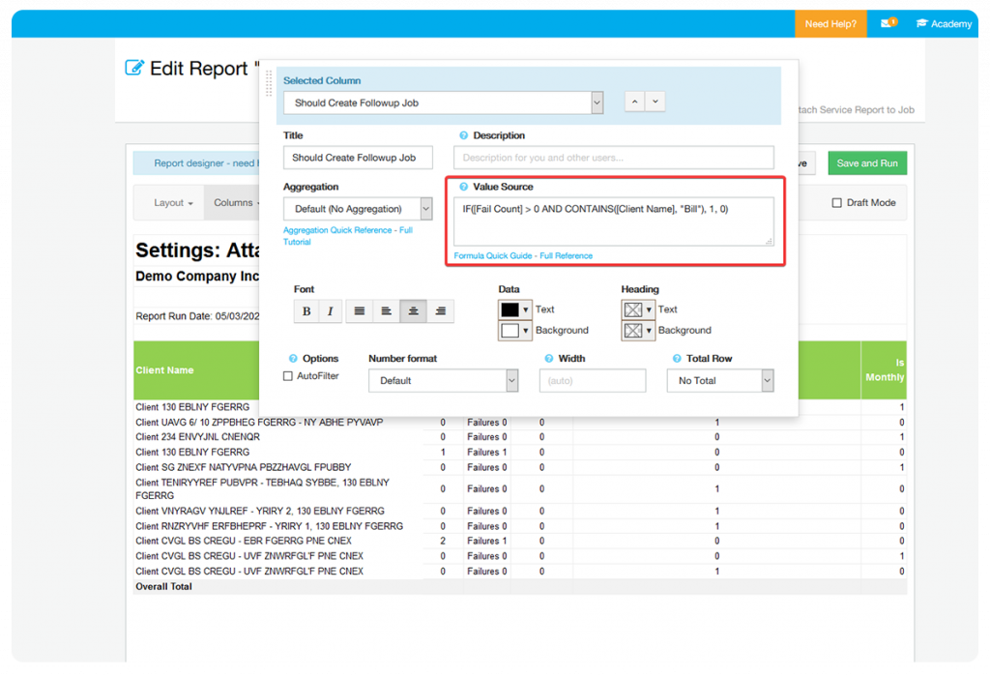Open the Selected Column dropdown
Screen dimensions: 990x677
443,103
